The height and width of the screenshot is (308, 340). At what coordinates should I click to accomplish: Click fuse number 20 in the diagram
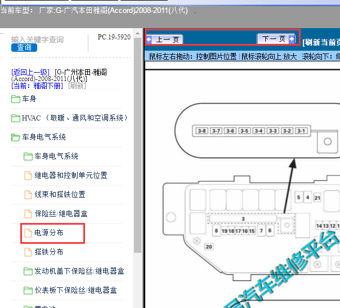(209, 247)
